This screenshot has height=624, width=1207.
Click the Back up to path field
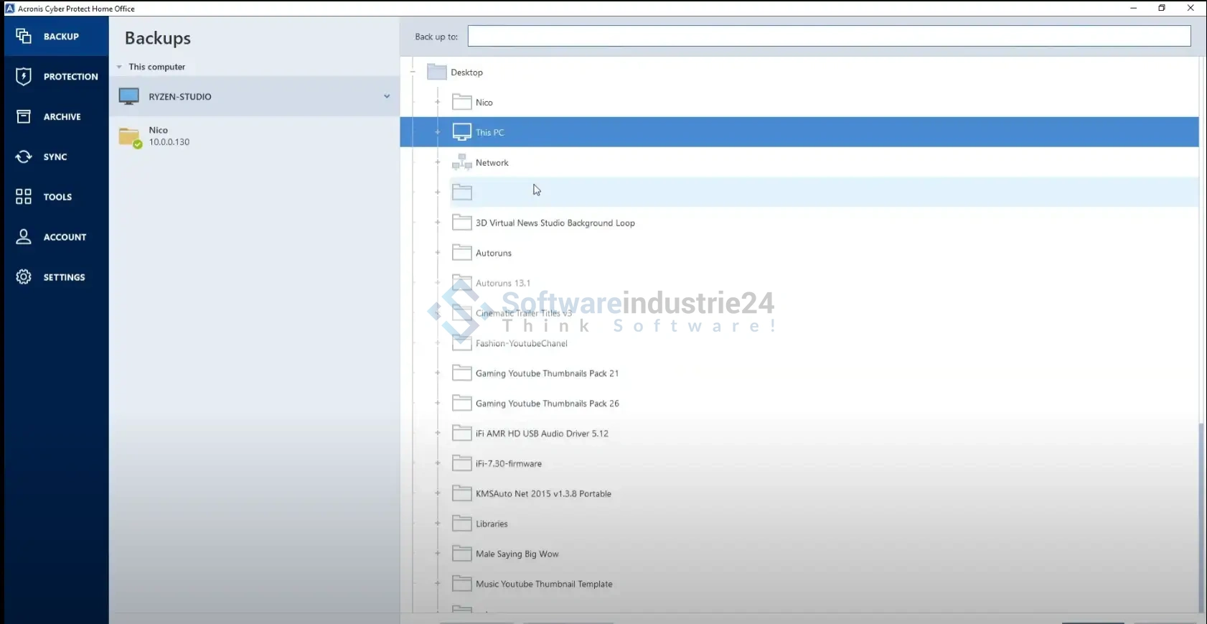(829, 36)
